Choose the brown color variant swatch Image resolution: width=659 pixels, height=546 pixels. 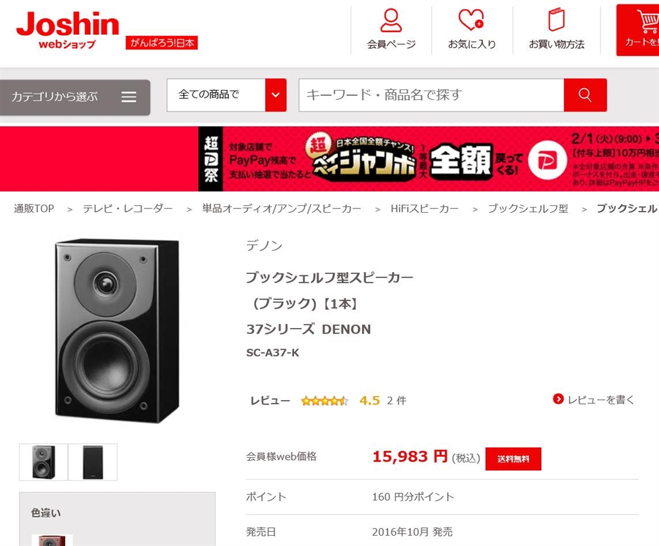52,540
